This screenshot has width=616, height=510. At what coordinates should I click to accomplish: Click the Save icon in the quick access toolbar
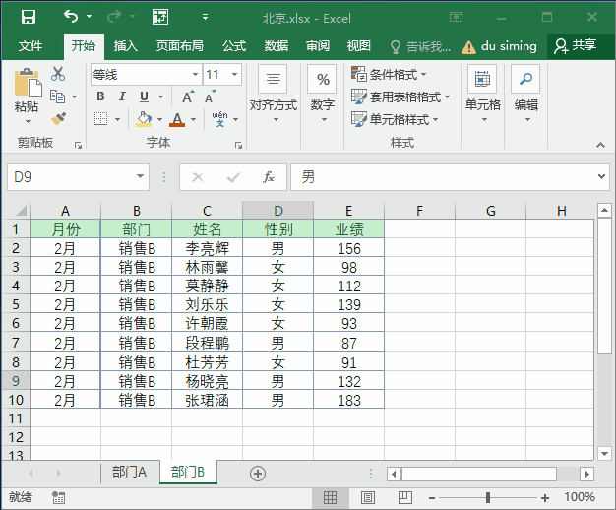(x=29, y=17)
